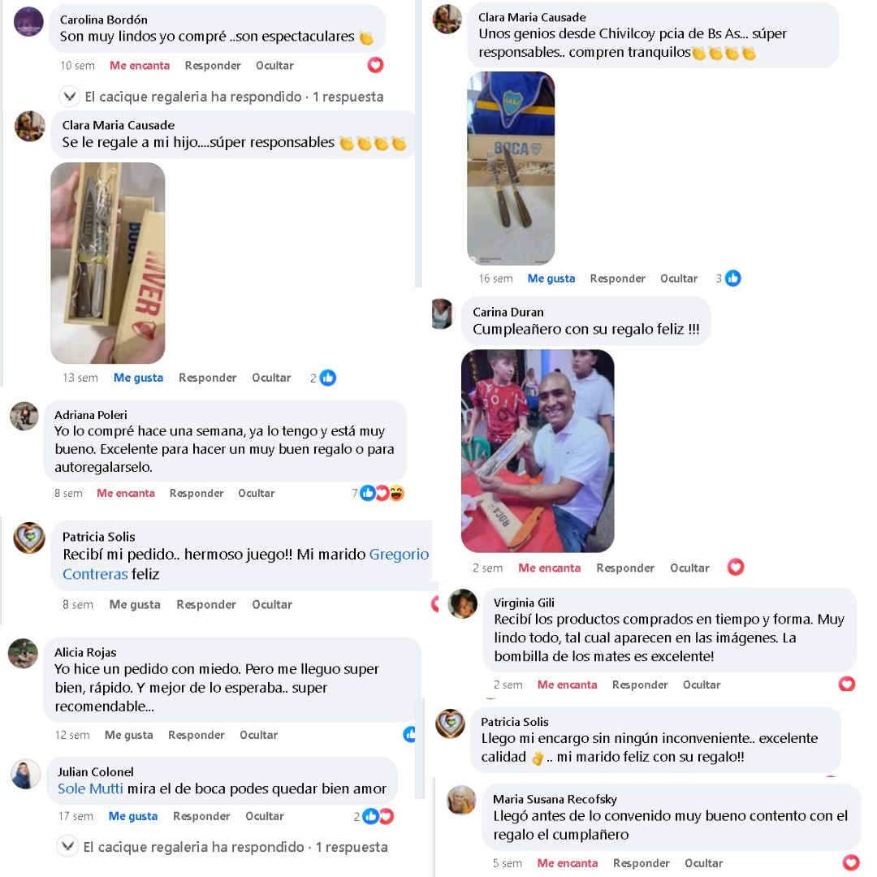Reply to Adriana Poleri's comment
The image size is (877, 877).
click(197, 494)
